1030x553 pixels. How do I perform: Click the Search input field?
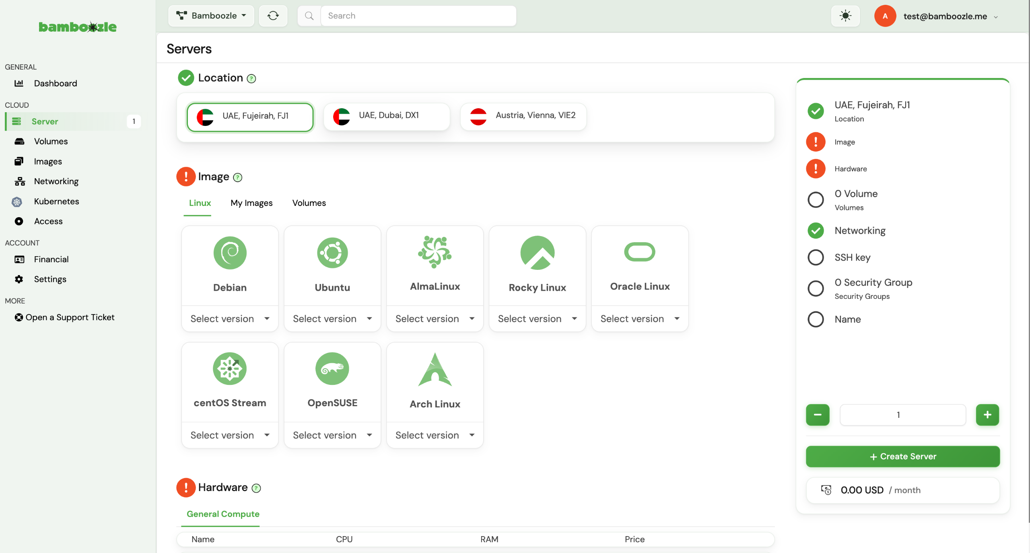[418, 16]
